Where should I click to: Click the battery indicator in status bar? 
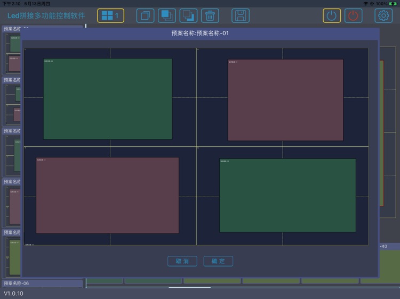click(393, 4)
